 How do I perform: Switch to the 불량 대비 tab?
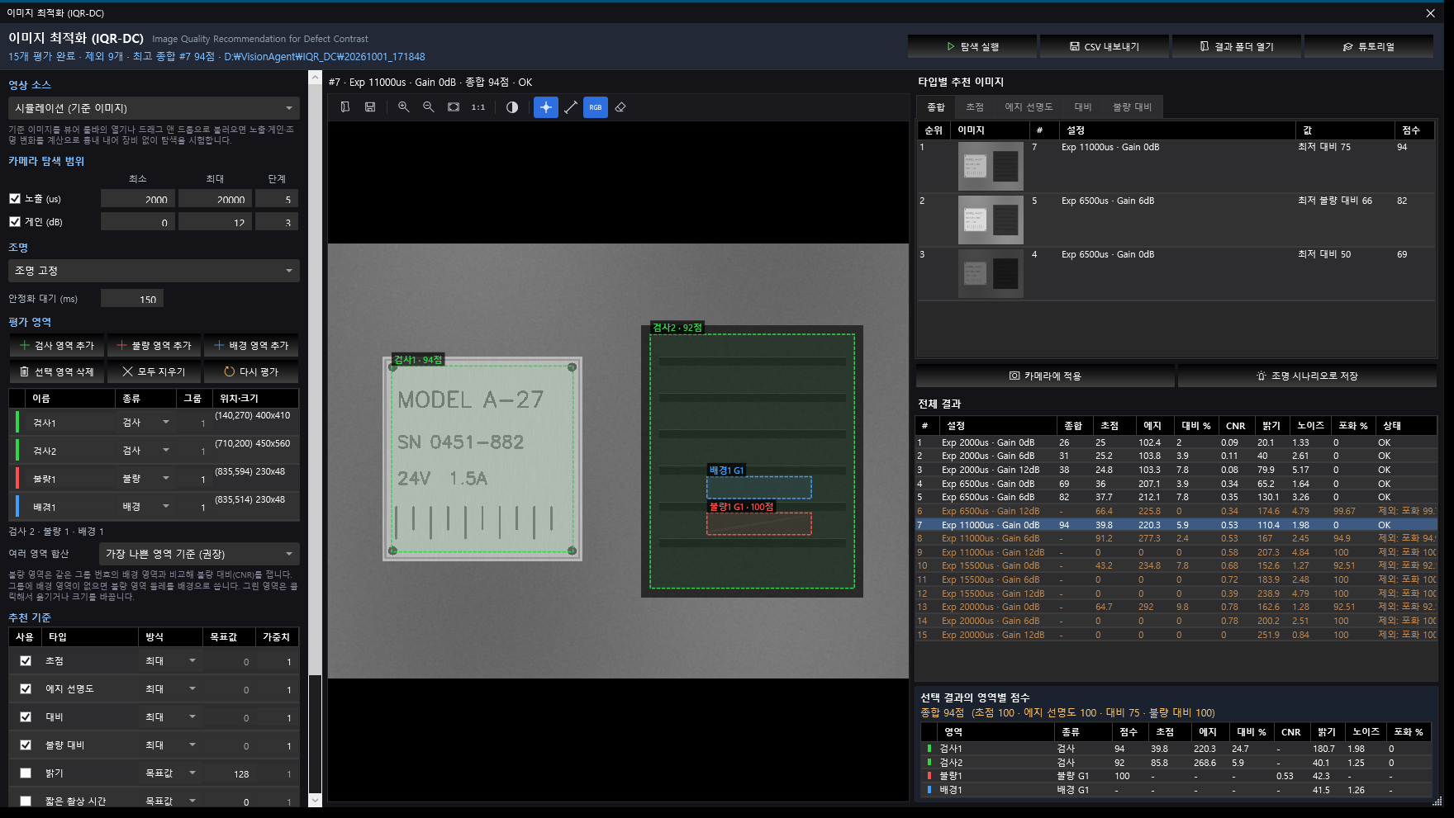tap(1132, 107)
